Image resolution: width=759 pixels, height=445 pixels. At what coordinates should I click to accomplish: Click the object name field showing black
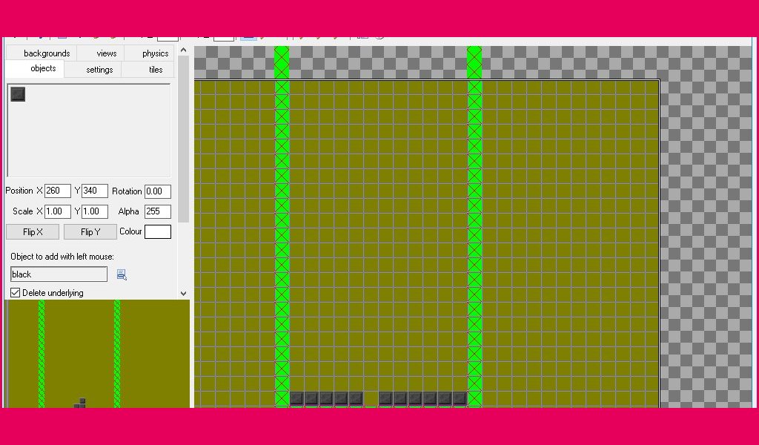pyautogui.click(x=59, y=274)
